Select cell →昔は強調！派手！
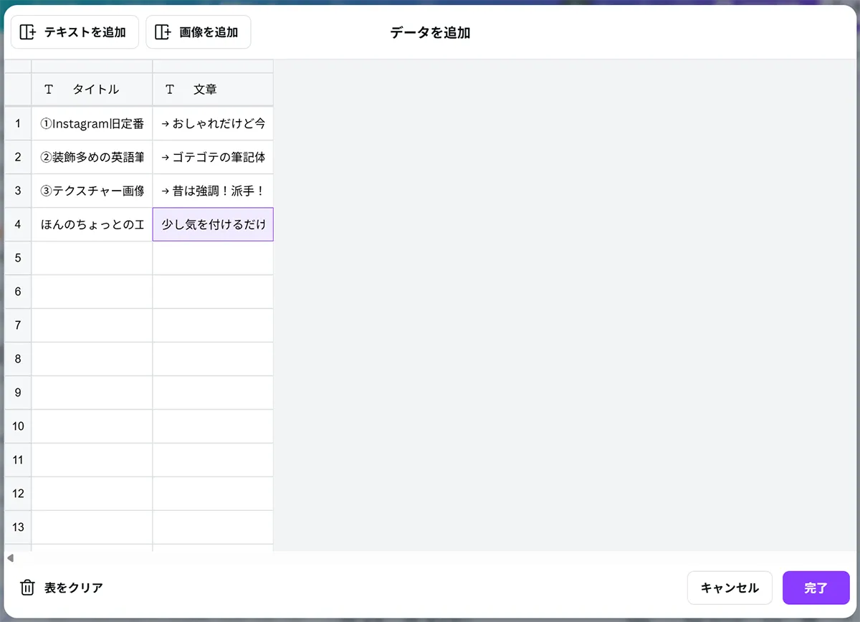 (x=213, y=191)
